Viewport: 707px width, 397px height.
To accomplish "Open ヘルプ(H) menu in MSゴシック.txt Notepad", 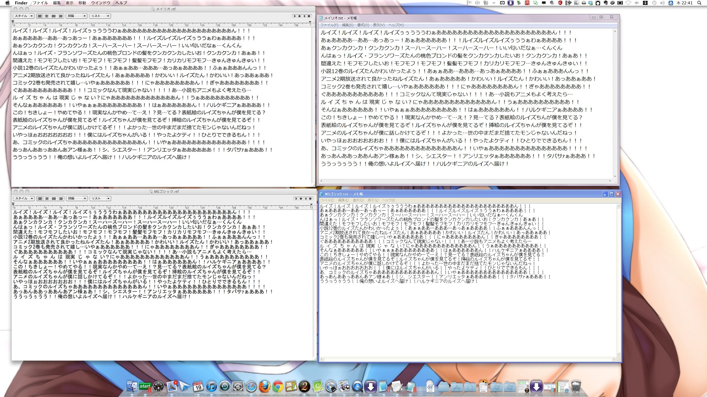I will tap(389, 200).
